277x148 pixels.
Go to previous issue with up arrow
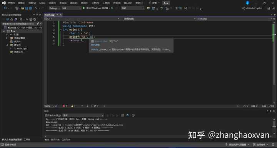[x=82, y=106]
